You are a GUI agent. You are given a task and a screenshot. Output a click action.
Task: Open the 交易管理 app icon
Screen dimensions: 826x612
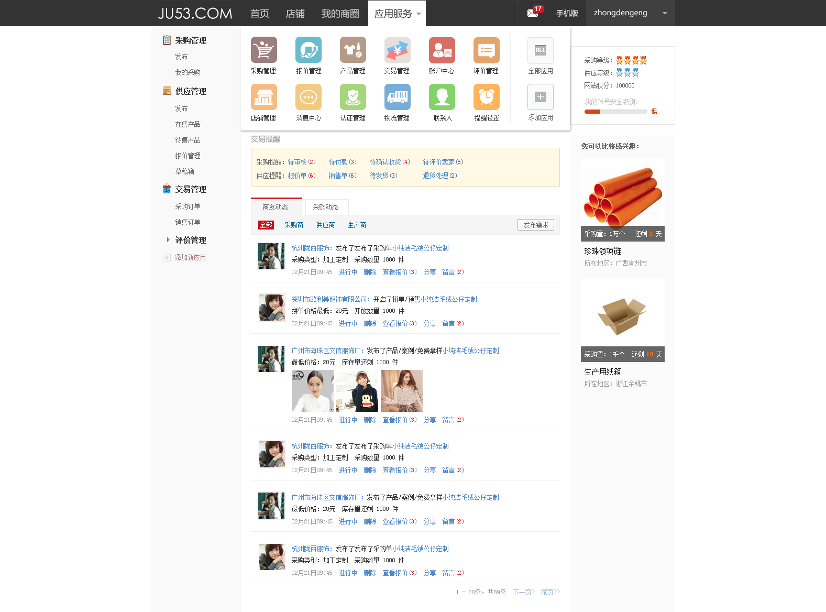click(x=397, y=50)
